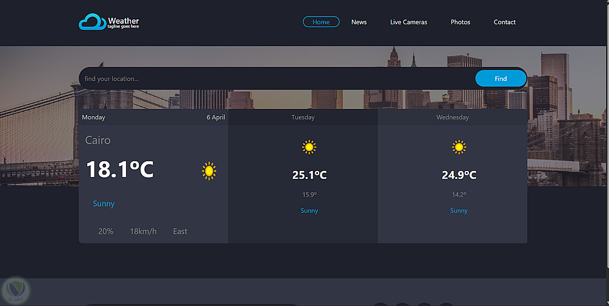Image resolution: width=609 pixels, height=306 pixels.
Task: Click the sun icon in Tuesday card
Action: pyautogui.click(x=309, y=147)
